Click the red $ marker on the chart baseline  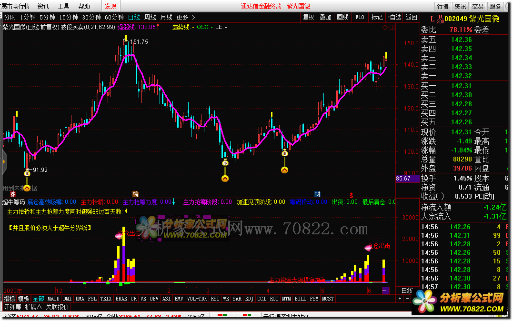coord(352,195)
